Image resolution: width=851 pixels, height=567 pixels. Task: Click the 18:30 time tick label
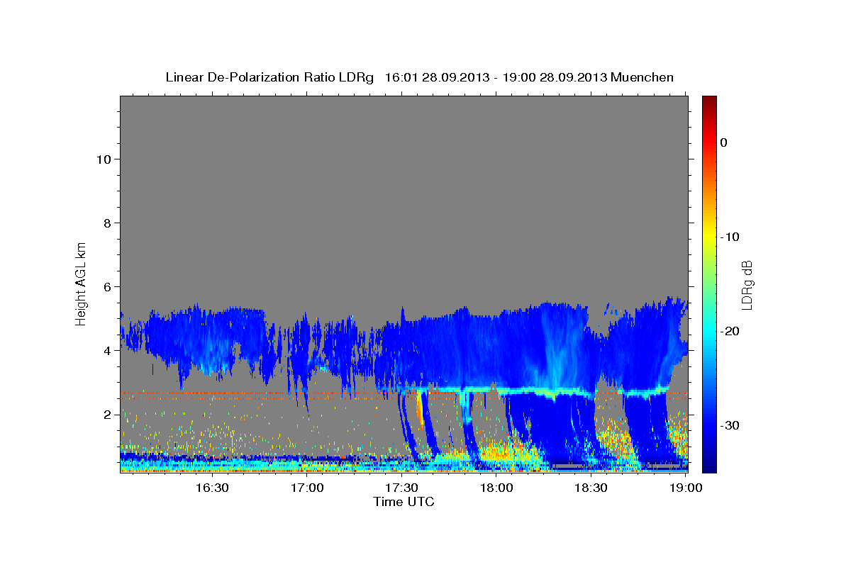pos(591,488)
